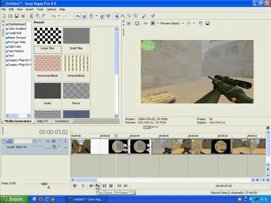Image resolution: width=271 pixels, height=203 pixels.
Task: Toggle Lock Envelopes to Events
Action: pyautogui.click(x=102, y=16)
